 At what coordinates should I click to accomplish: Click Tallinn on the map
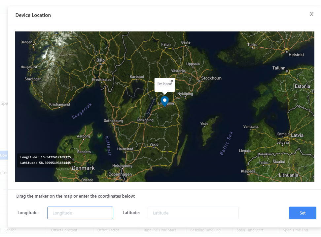tap(279, 68)
